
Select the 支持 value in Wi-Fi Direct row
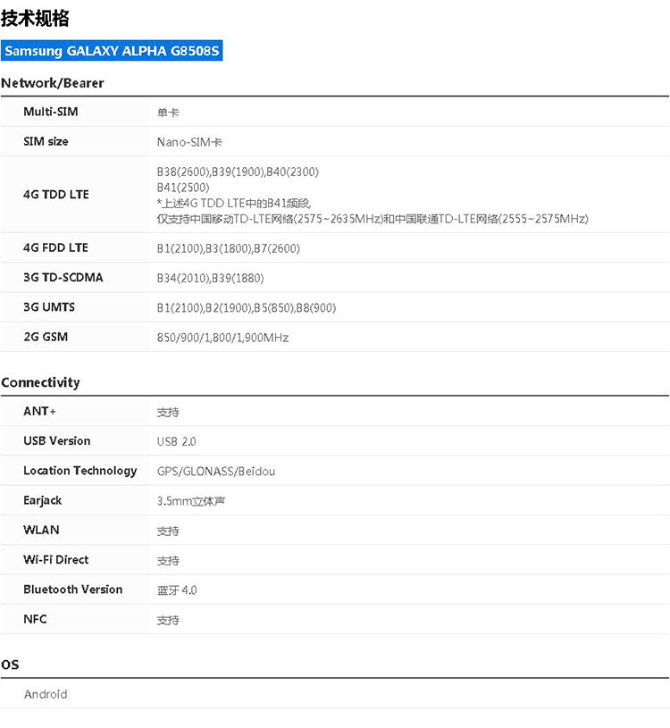pyautogui.click(x=168, y=561)
